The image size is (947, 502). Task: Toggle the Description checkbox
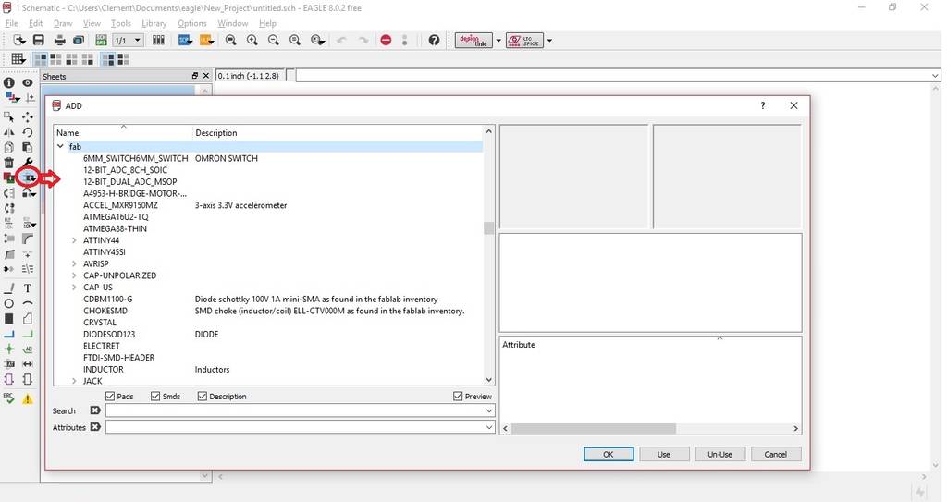(203, 397)
